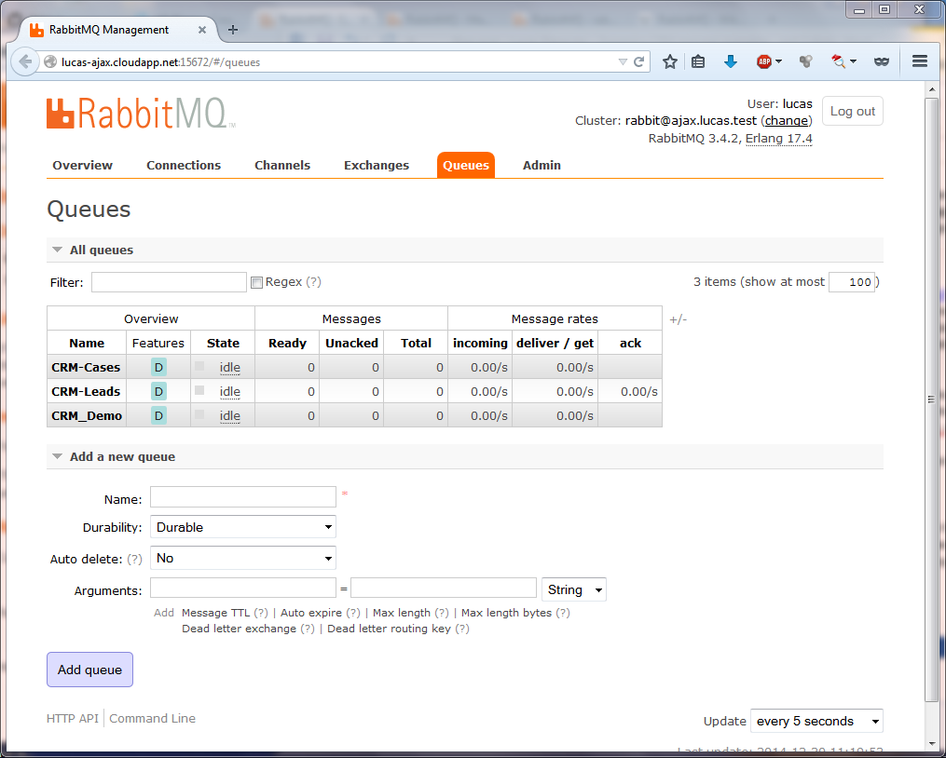946x758 pixels.
Task: Add the Max length argument
Action: [x=402, y=613]
